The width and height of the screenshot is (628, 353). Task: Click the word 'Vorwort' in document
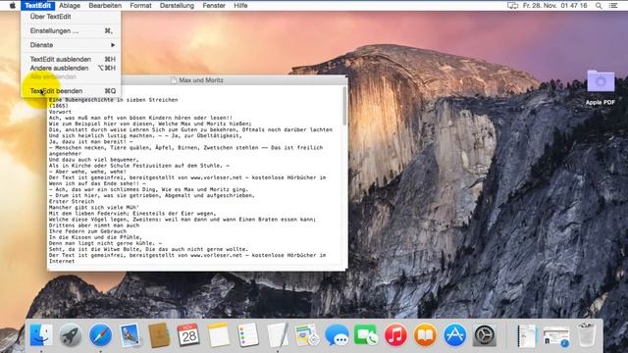60,112
